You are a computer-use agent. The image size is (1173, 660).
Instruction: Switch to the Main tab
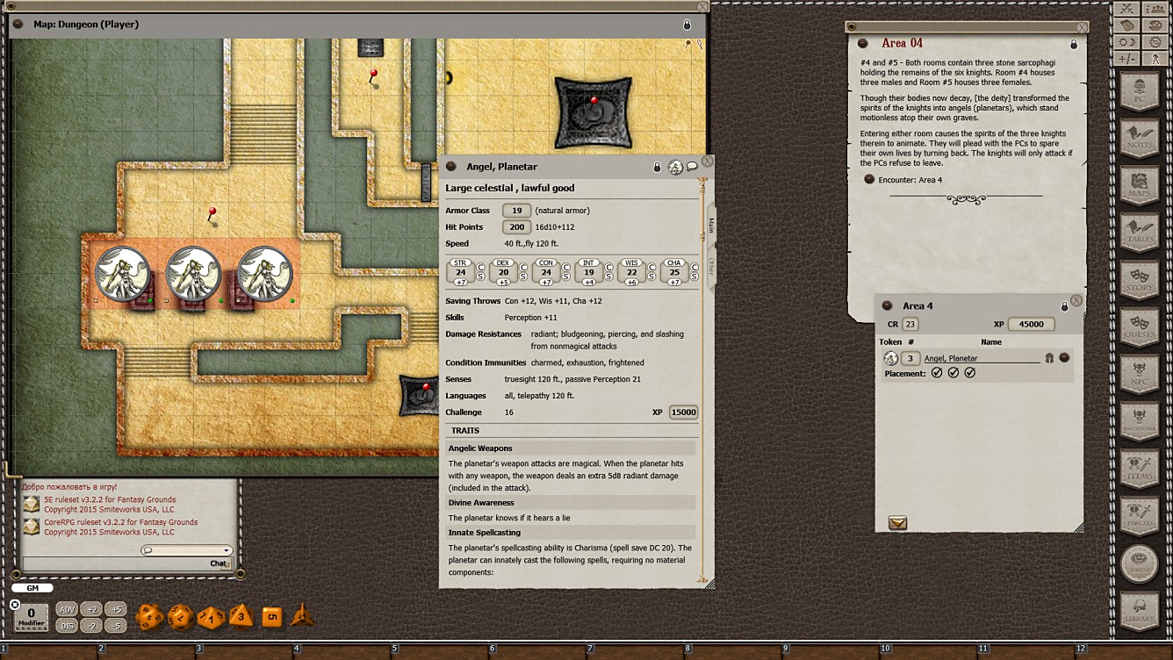[711, 225]
